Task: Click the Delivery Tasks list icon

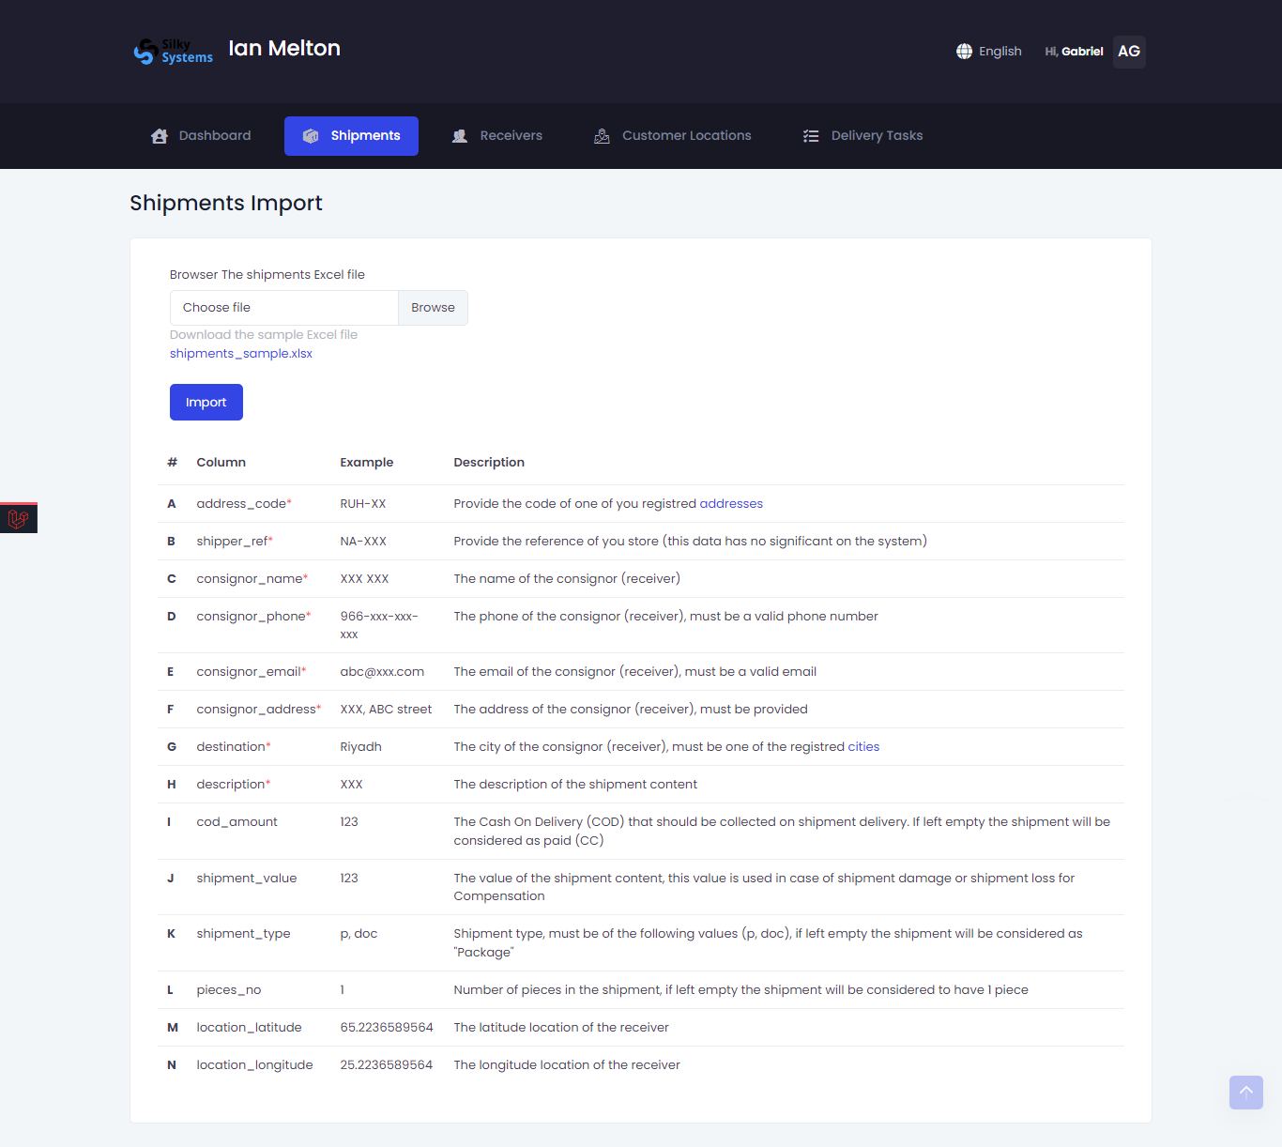Action: coord(811,136)
